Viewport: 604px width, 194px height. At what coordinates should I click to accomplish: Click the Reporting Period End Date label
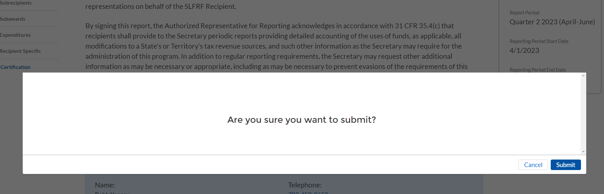(538, 70)
